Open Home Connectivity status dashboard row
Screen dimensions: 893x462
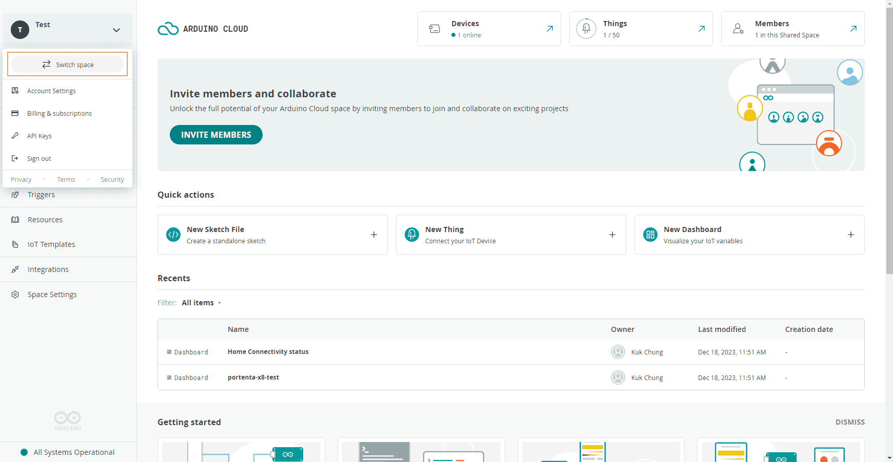point(268,352)
